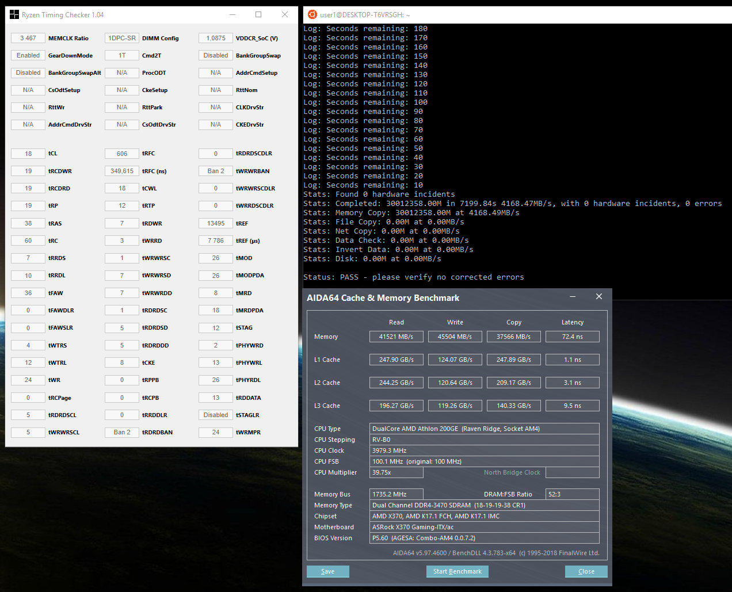Click the tWRMPR value 24
Viewport: 732px width, 592px height.
click(216, 432)
